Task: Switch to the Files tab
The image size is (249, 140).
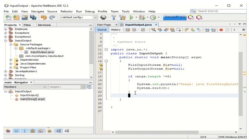Action: tap(27, 25)
